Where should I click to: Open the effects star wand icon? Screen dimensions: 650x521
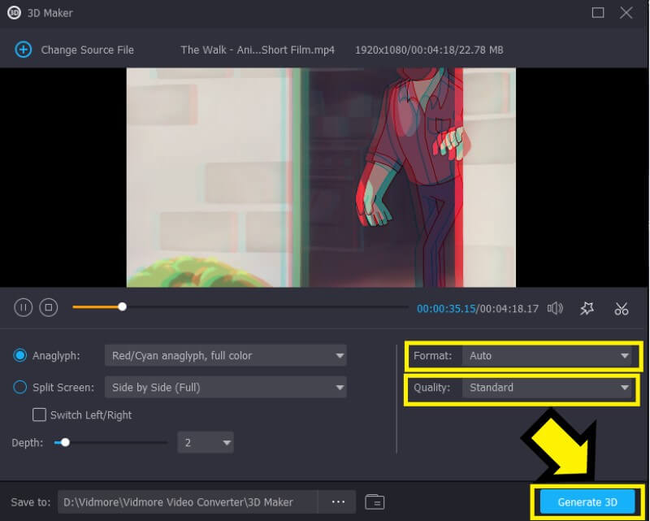(x=587, y=308)
